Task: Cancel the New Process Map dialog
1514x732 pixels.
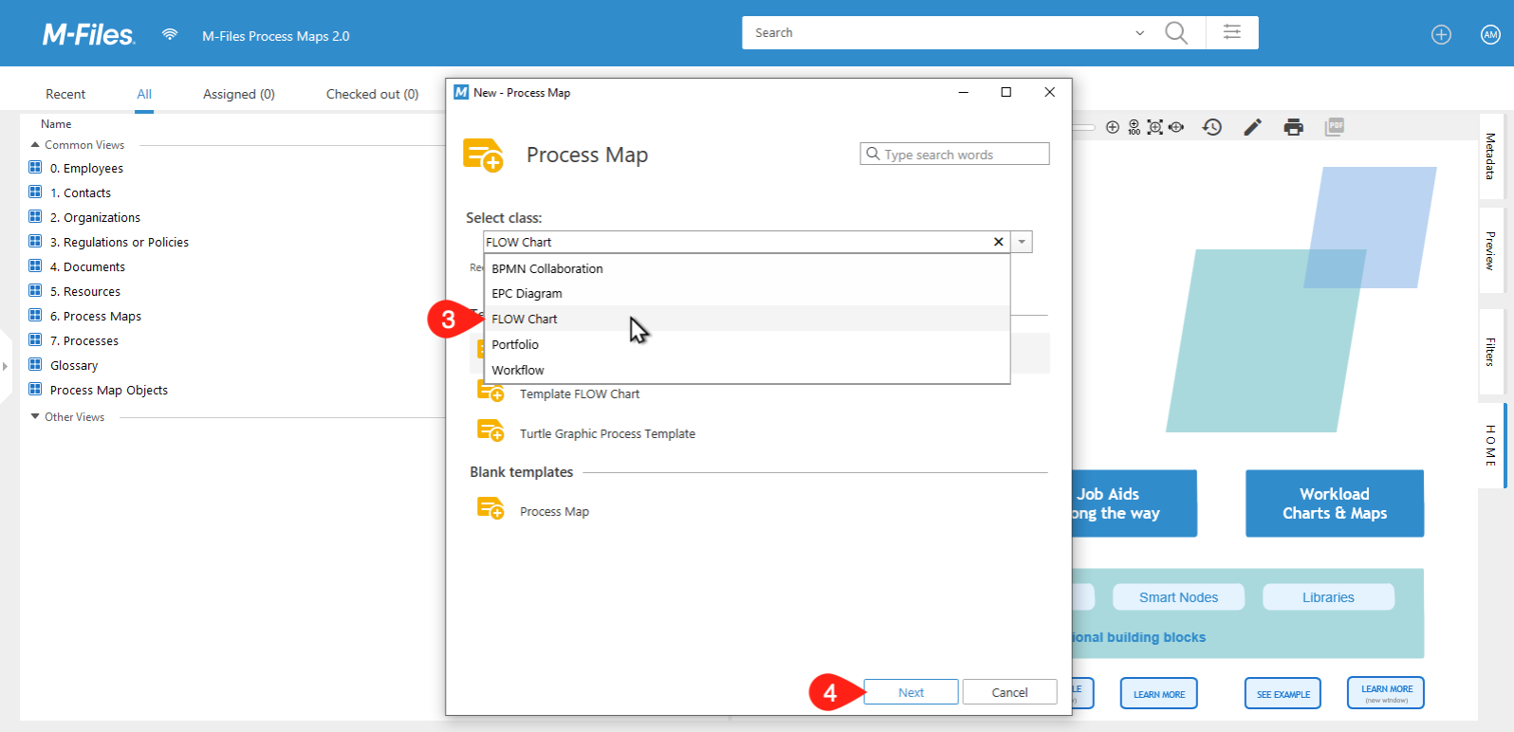Action: [x=1009, y=692]
